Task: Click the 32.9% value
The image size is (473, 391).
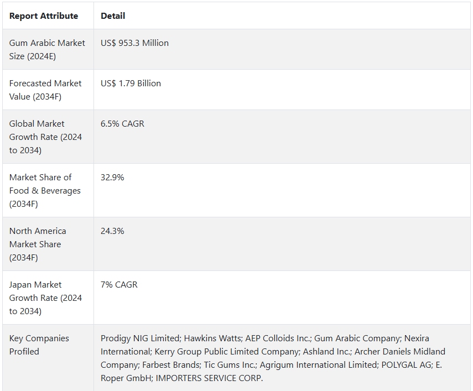Action: coord(112,178)
